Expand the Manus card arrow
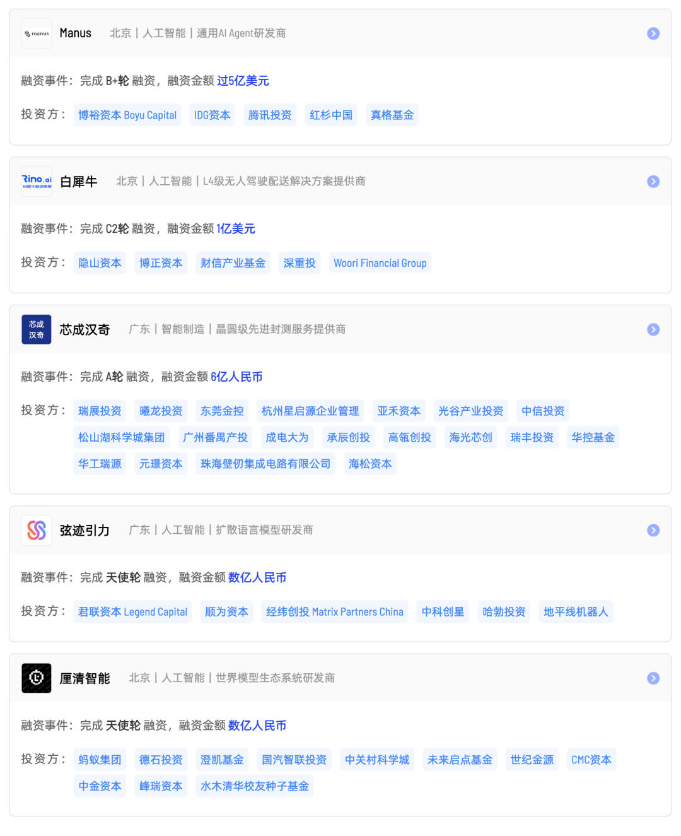The height and width of the screenshot is (836, 681). [x=653, y=33]
